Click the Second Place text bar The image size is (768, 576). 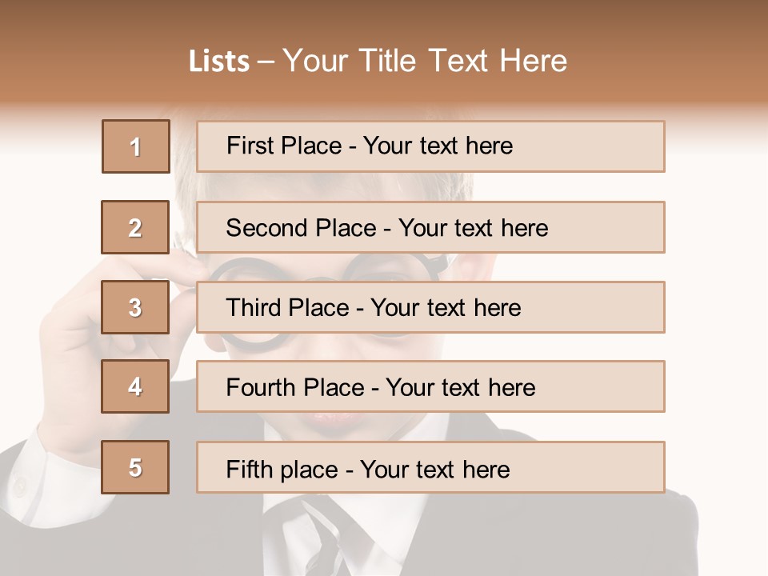[x=430, y=227]
